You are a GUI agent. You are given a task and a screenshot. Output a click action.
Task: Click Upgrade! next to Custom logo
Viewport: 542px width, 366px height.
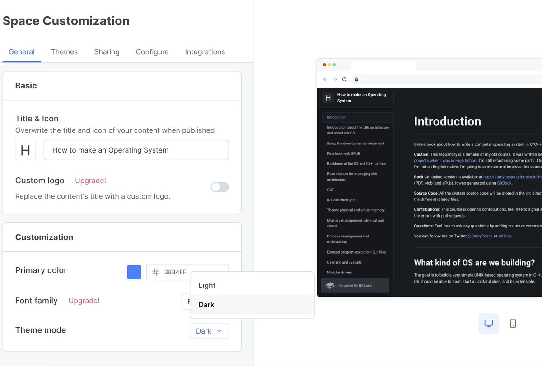[x=90, y=181]
